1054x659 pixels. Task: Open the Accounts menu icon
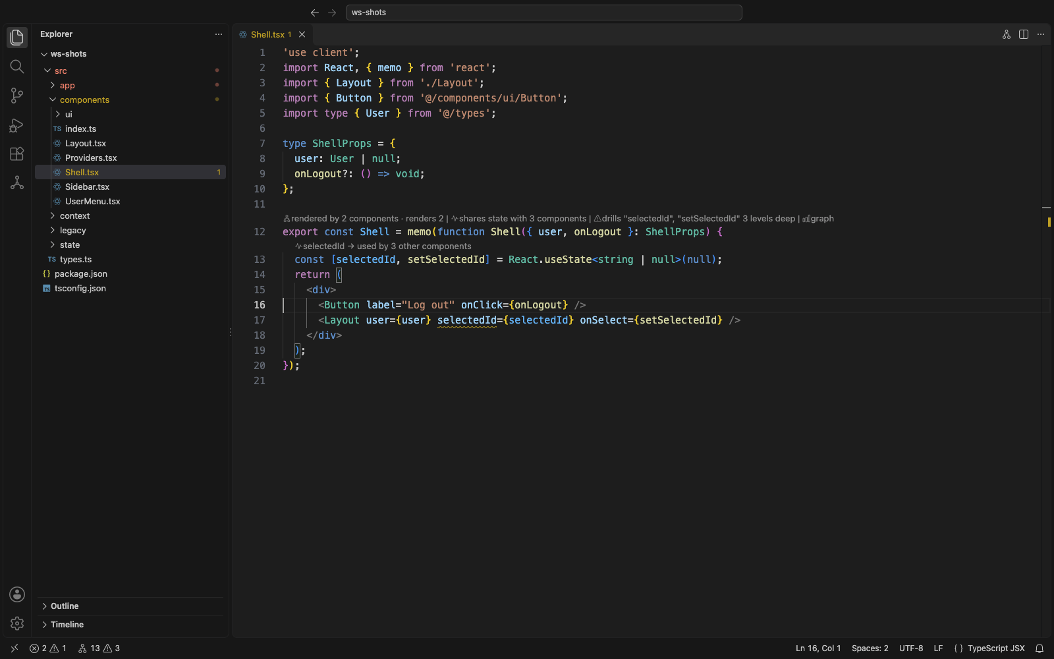point(17,594)
